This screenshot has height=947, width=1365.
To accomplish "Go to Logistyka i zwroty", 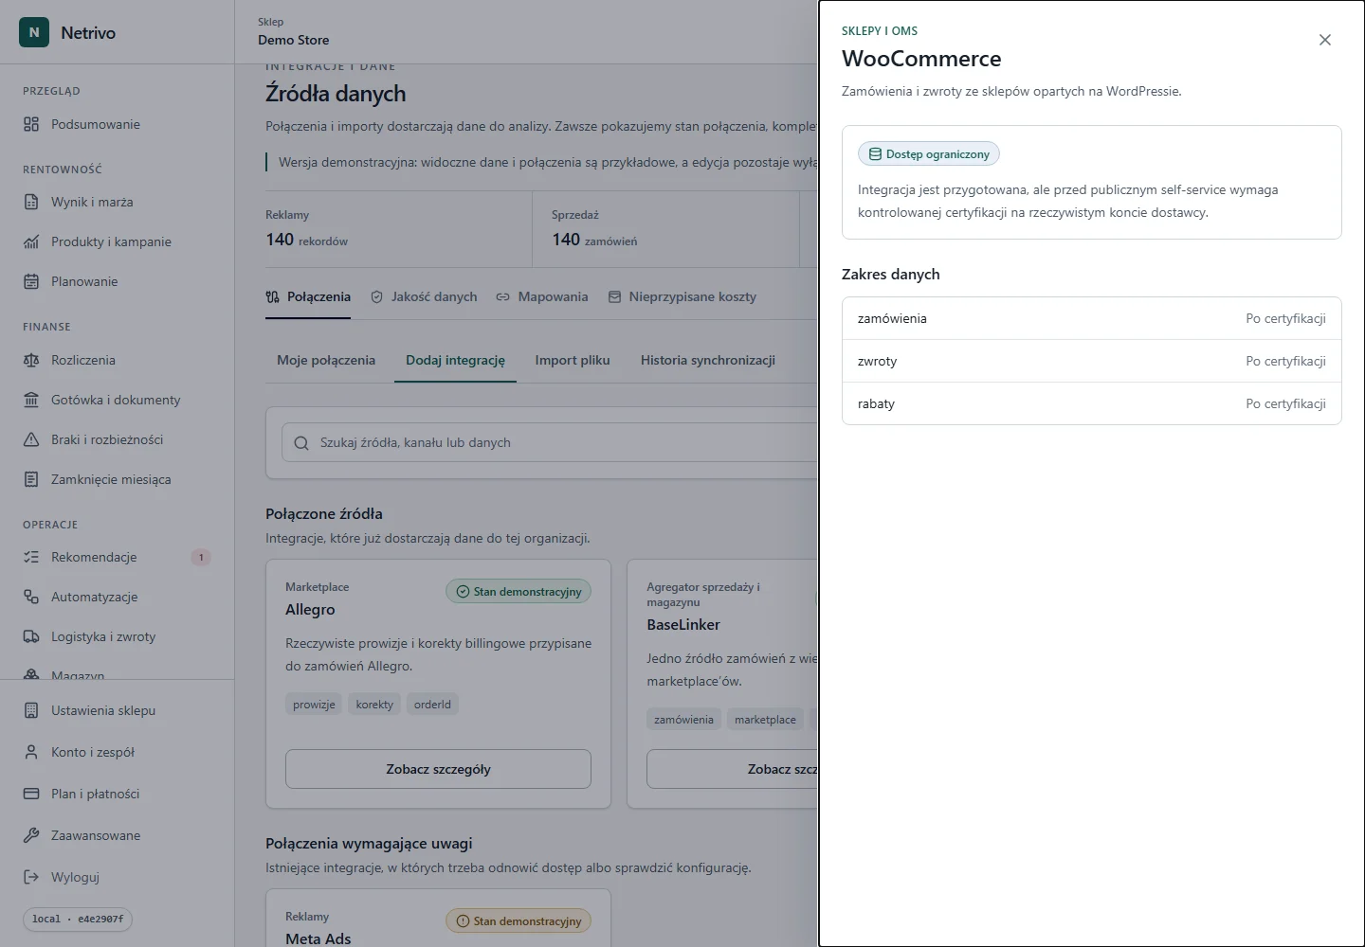I will pos(117,636).
